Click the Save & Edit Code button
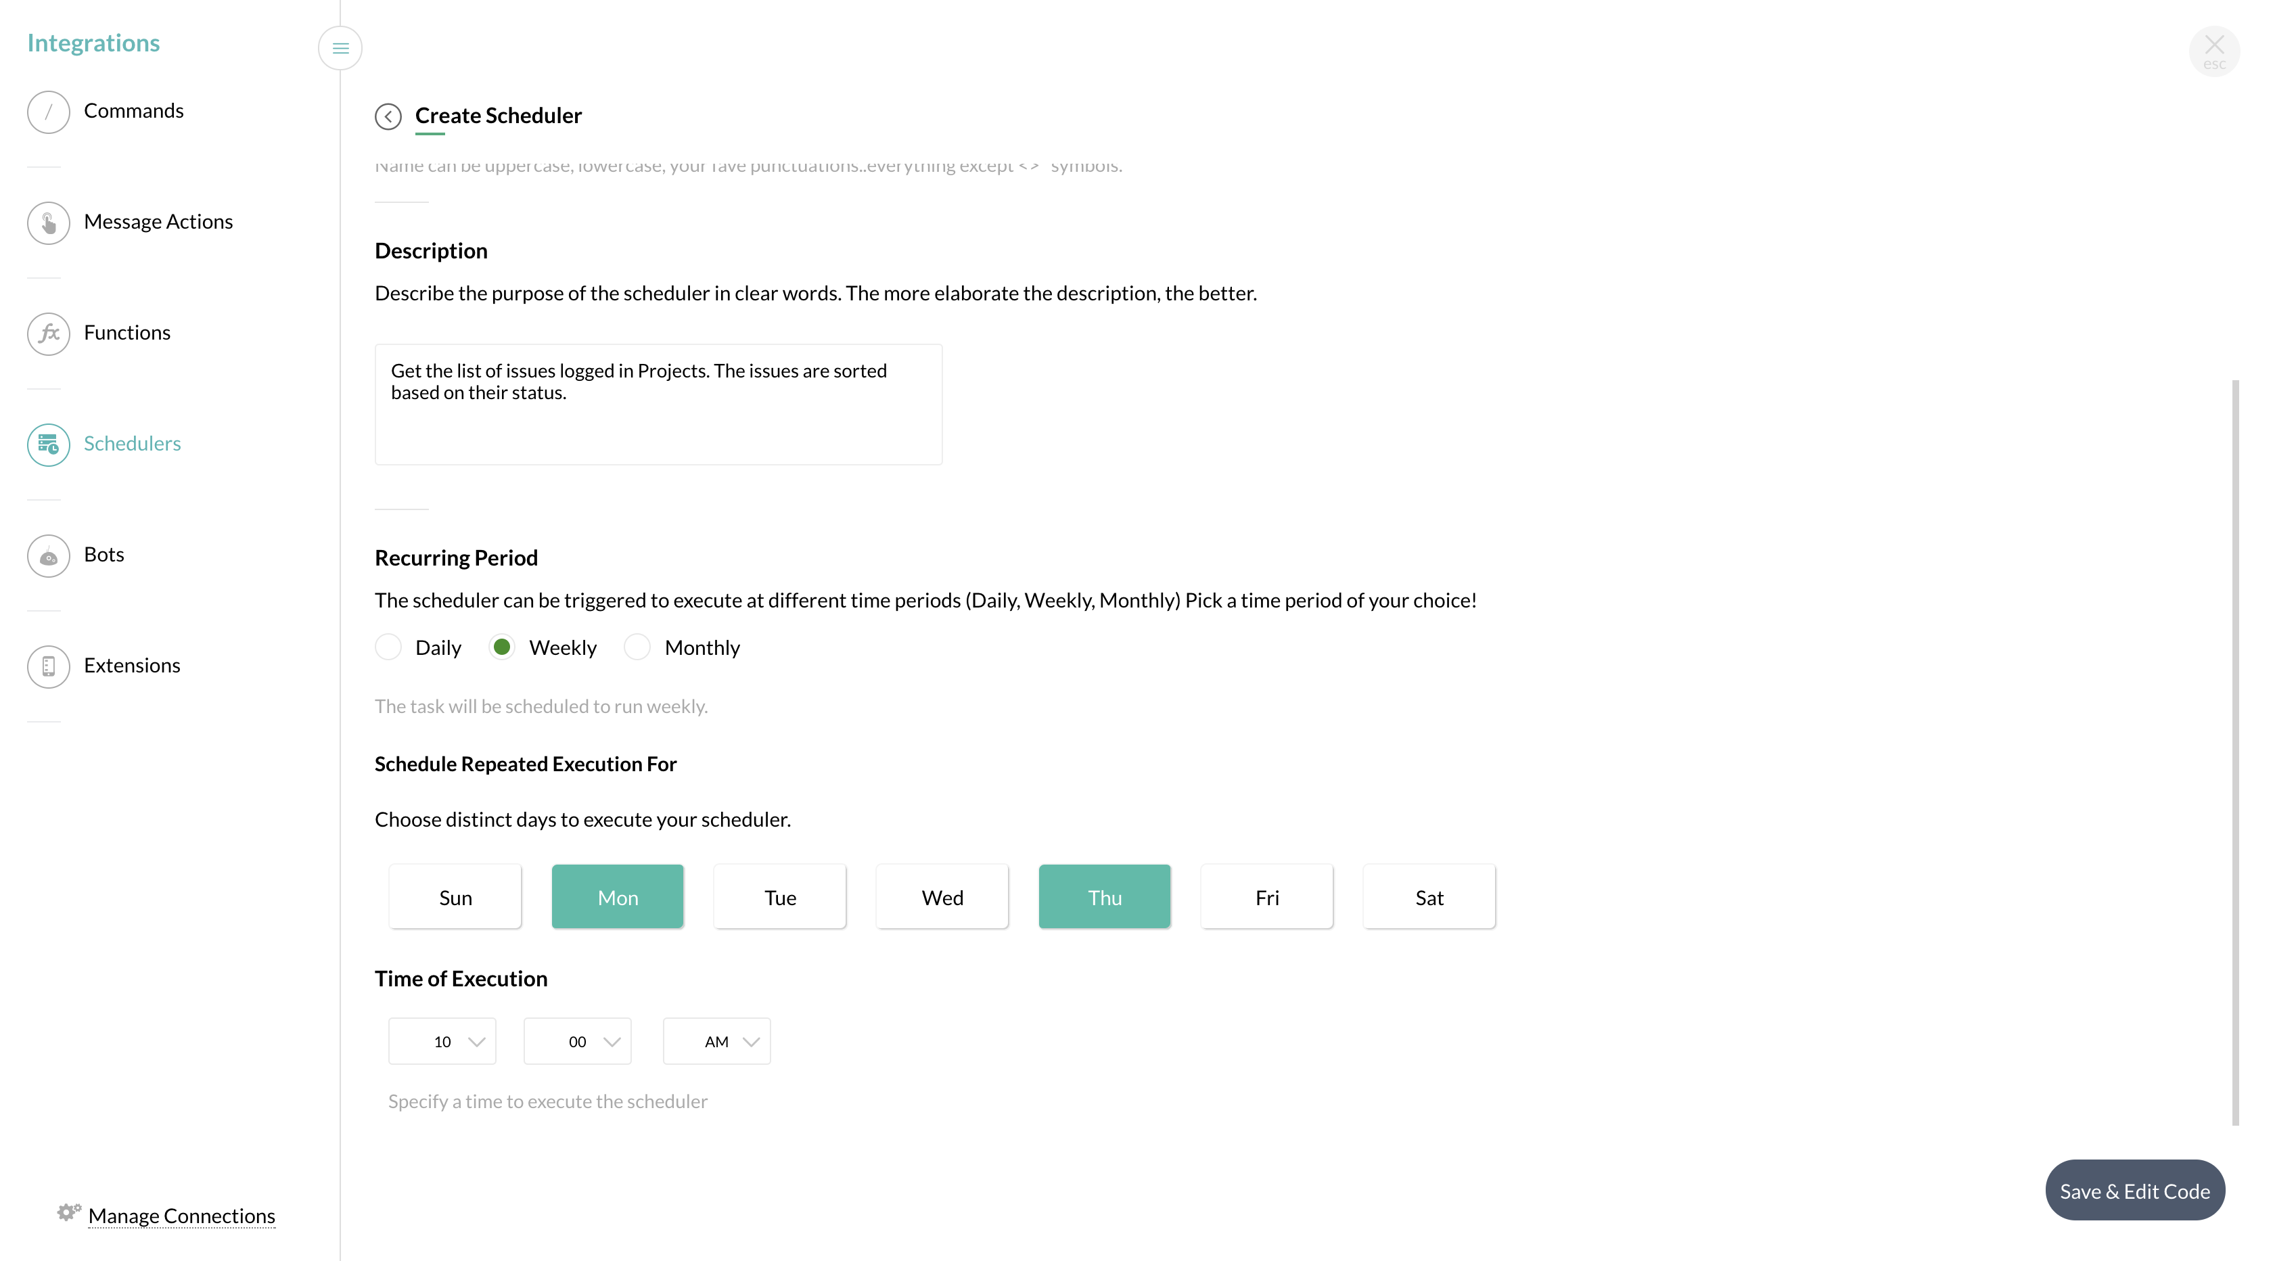This screenshot has height=1261, width=2273. click(2136, 1189)
